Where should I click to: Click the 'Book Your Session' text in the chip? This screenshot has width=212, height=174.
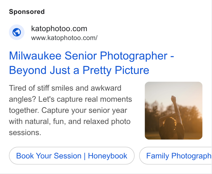[x=49, y=156]
